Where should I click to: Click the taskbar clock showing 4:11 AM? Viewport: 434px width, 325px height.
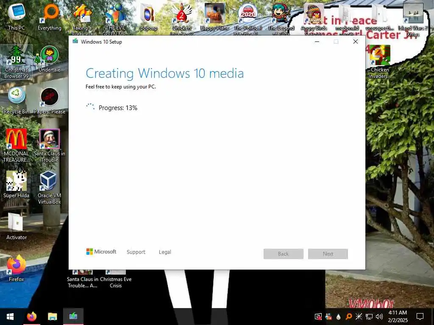tap(398, 317)
